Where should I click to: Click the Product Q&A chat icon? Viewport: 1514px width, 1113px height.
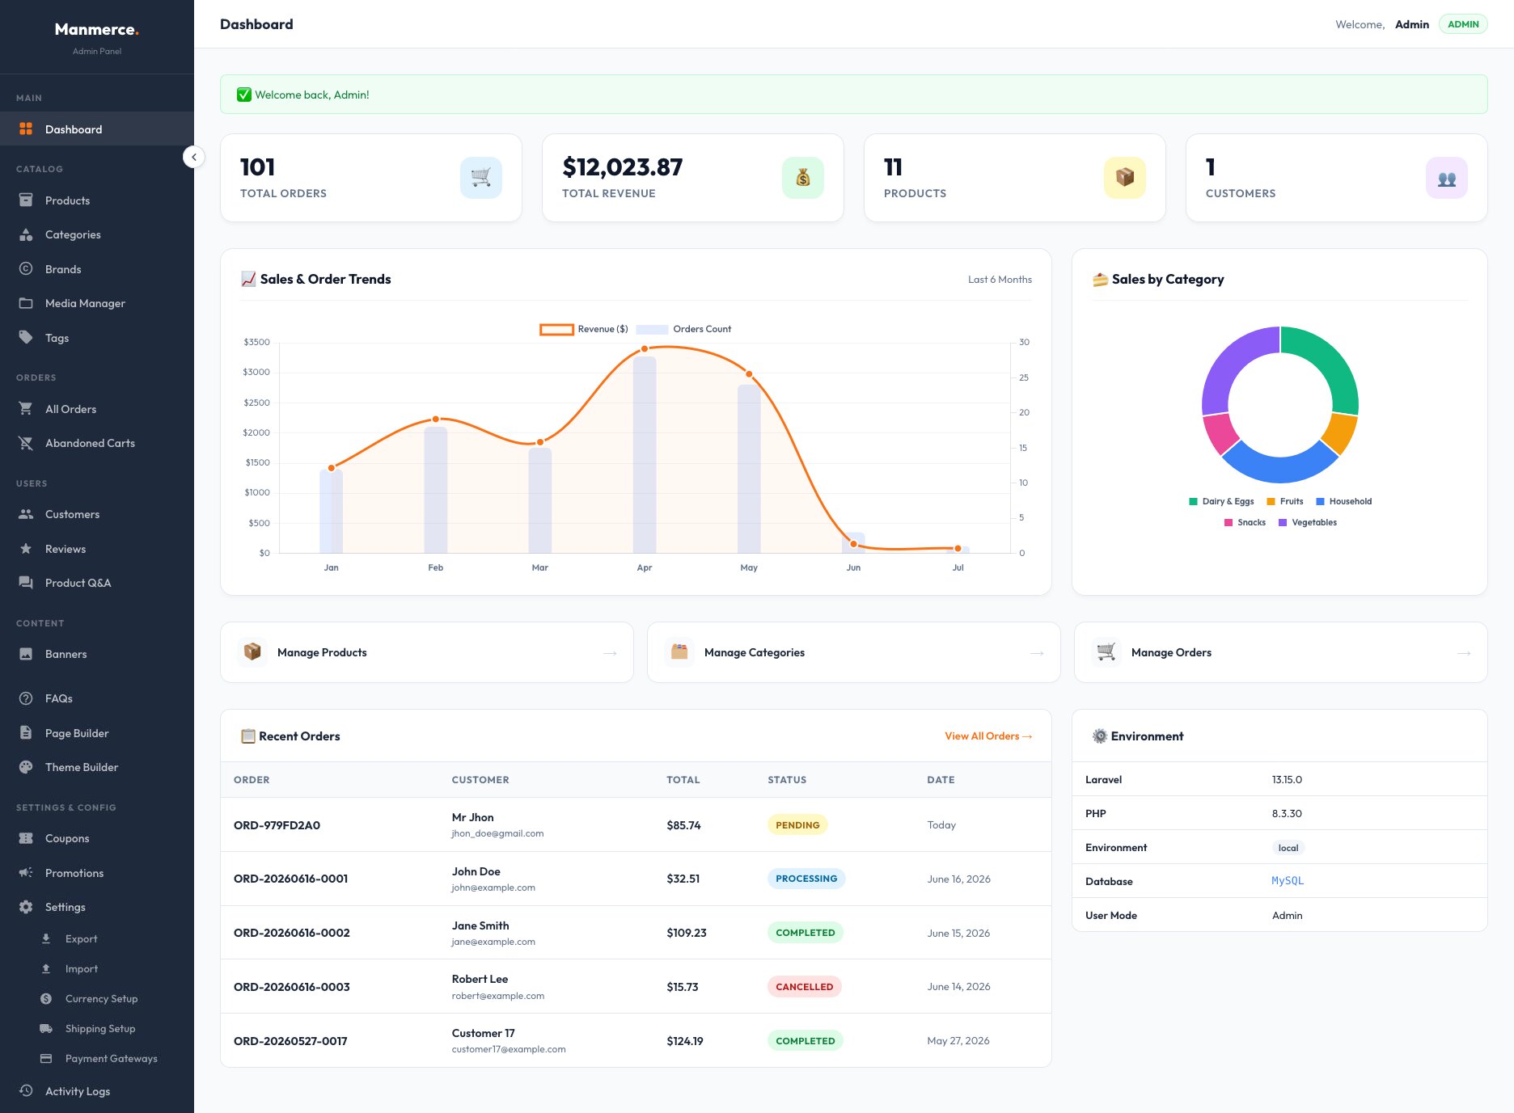(26, 583)
